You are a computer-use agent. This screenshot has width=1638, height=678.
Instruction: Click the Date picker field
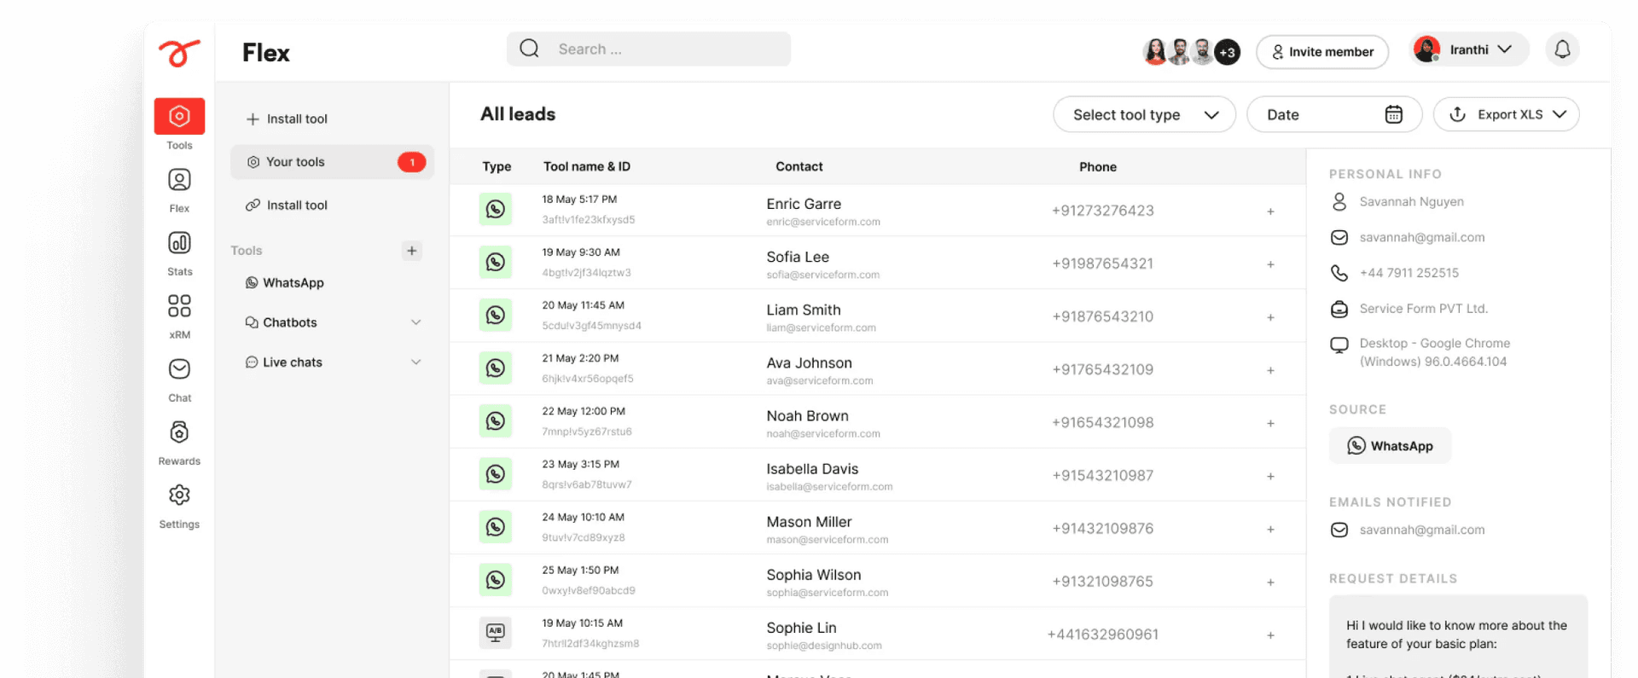click(1334, 114)
